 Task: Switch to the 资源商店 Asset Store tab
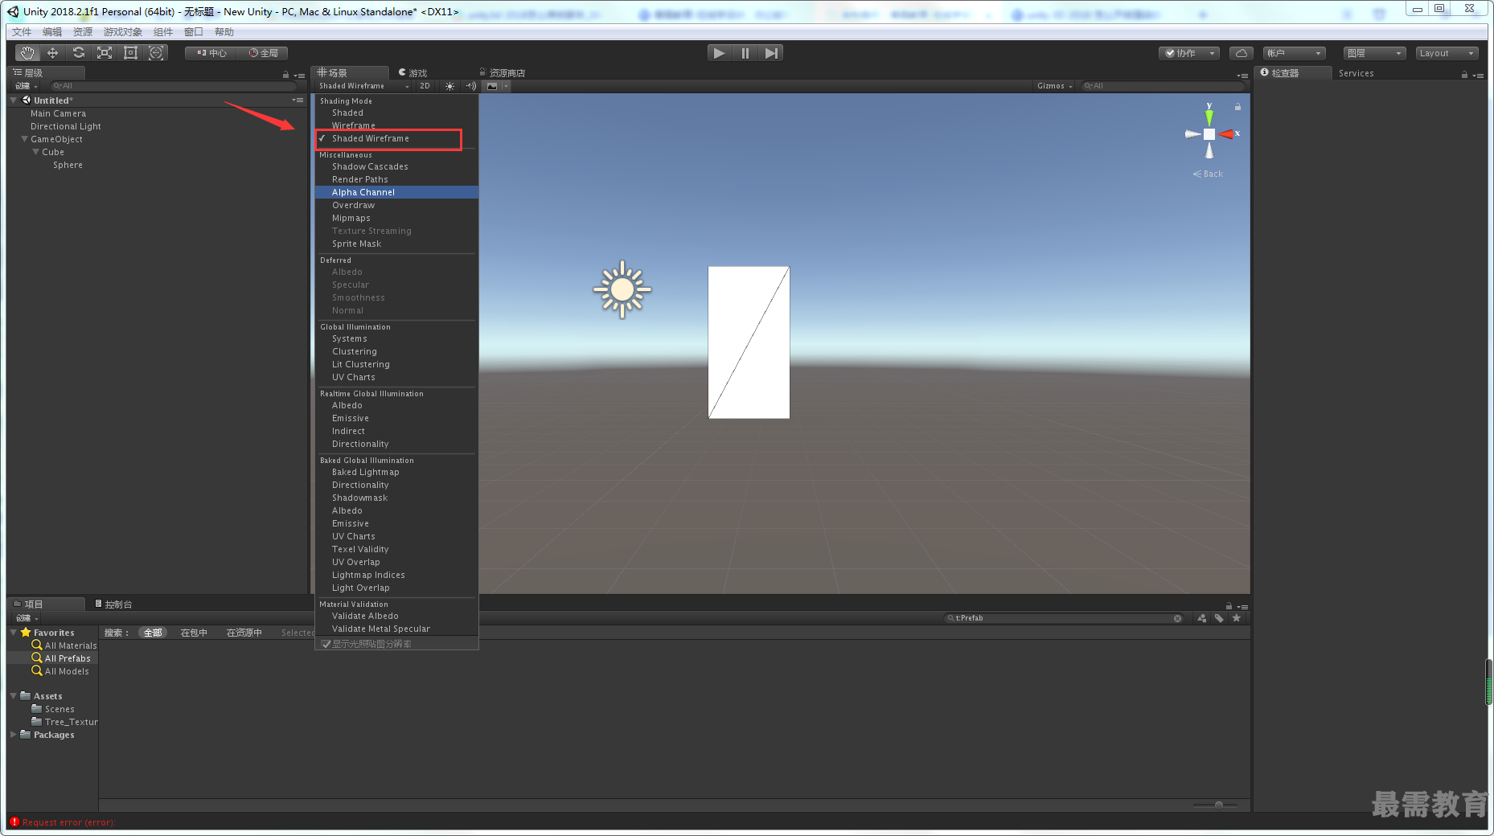pyautogui.click(x=503, y=73)
